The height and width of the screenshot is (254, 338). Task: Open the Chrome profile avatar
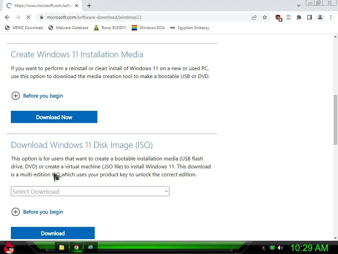coord(320,17)
